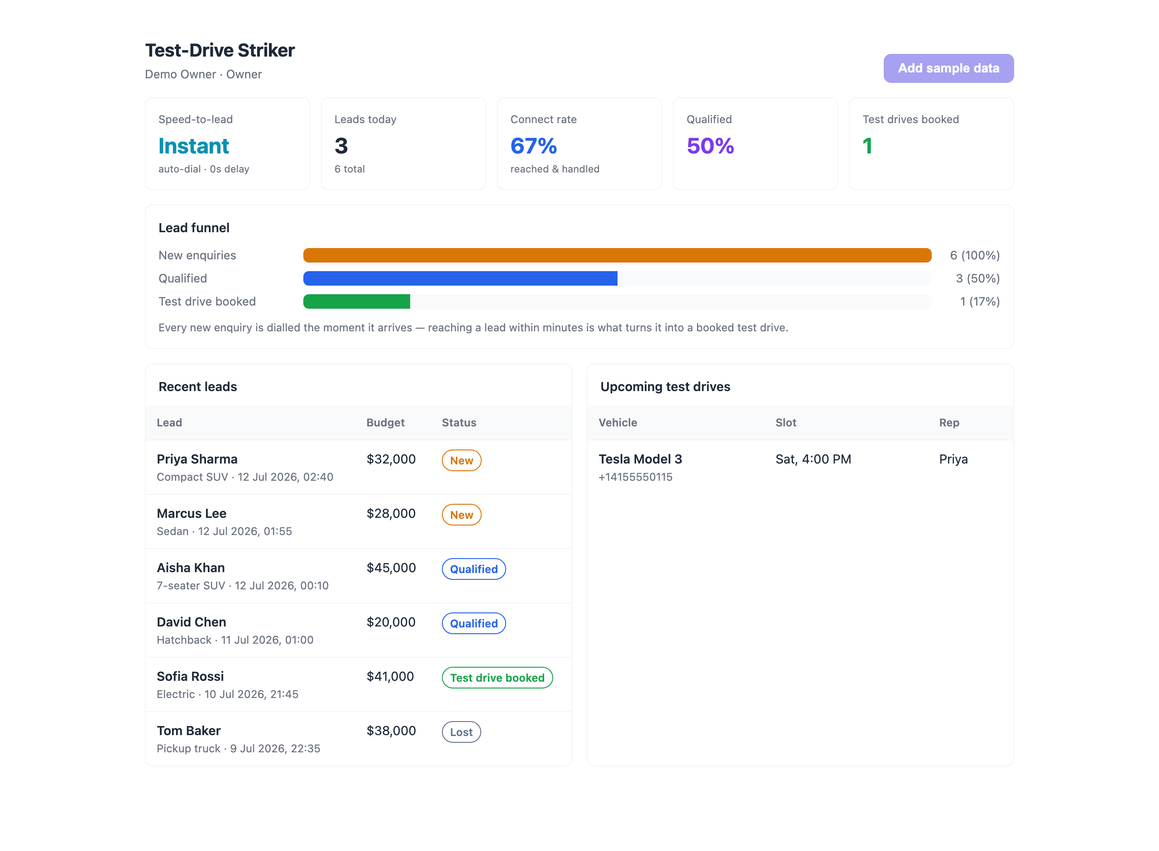Open lead Tom Baker

click(x=359, y=739)
